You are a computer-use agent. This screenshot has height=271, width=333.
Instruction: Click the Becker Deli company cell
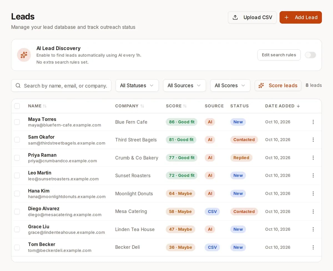[x=127, y=247]
